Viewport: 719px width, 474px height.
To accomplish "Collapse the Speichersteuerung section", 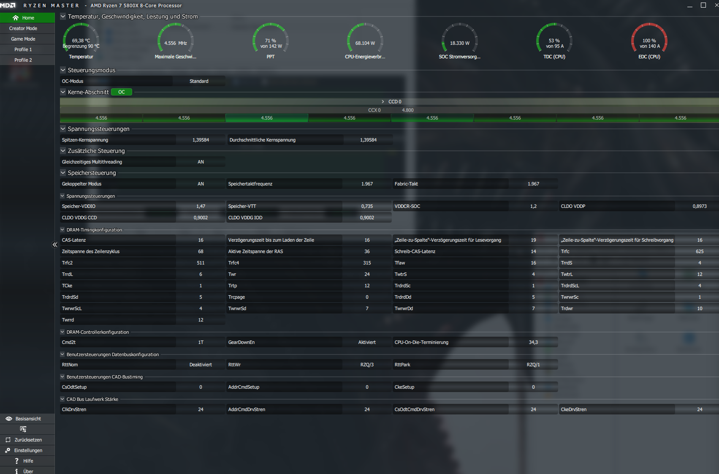I will (63, 173).
